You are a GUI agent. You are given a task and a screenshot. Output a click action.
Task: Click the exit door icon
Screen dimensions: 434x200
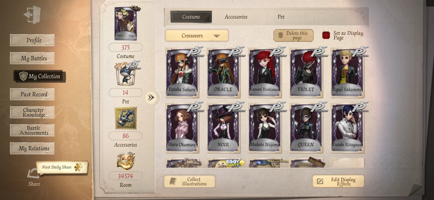click(x=32, y=15)
